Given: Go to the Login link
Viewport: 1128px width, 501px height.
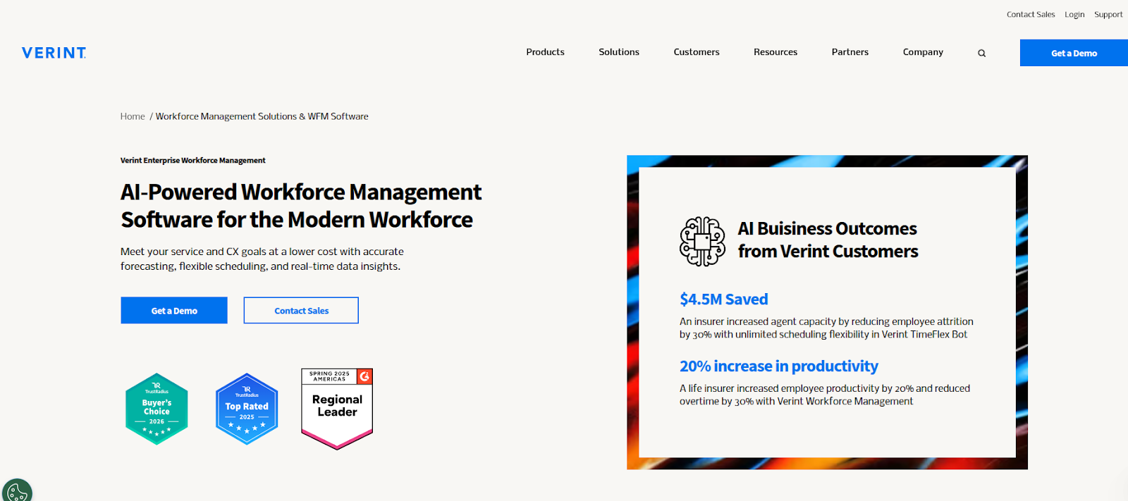Looking at the screenshot, I should [1074, 14].
